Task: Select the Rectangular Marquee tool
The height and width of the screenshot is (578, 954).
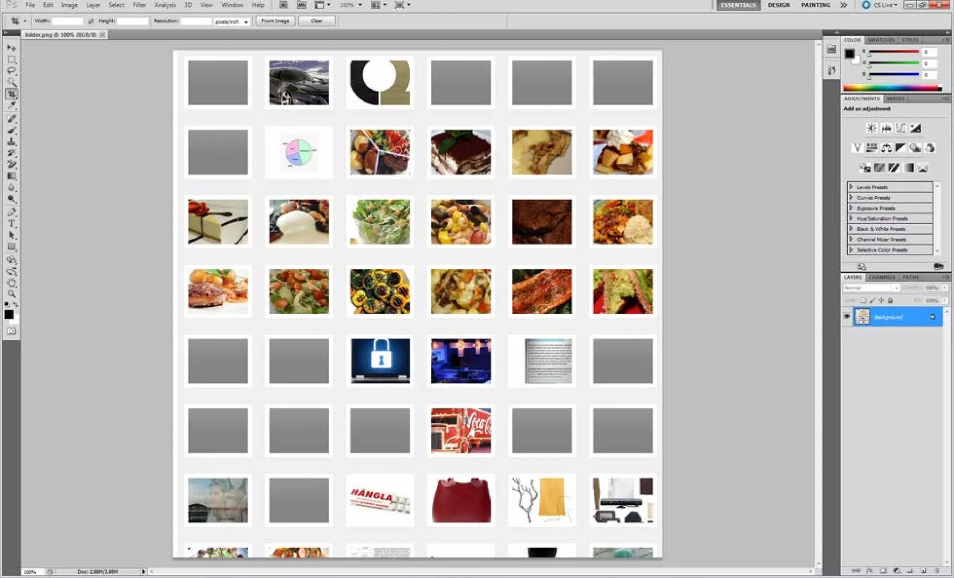Action: coord(11,59)
